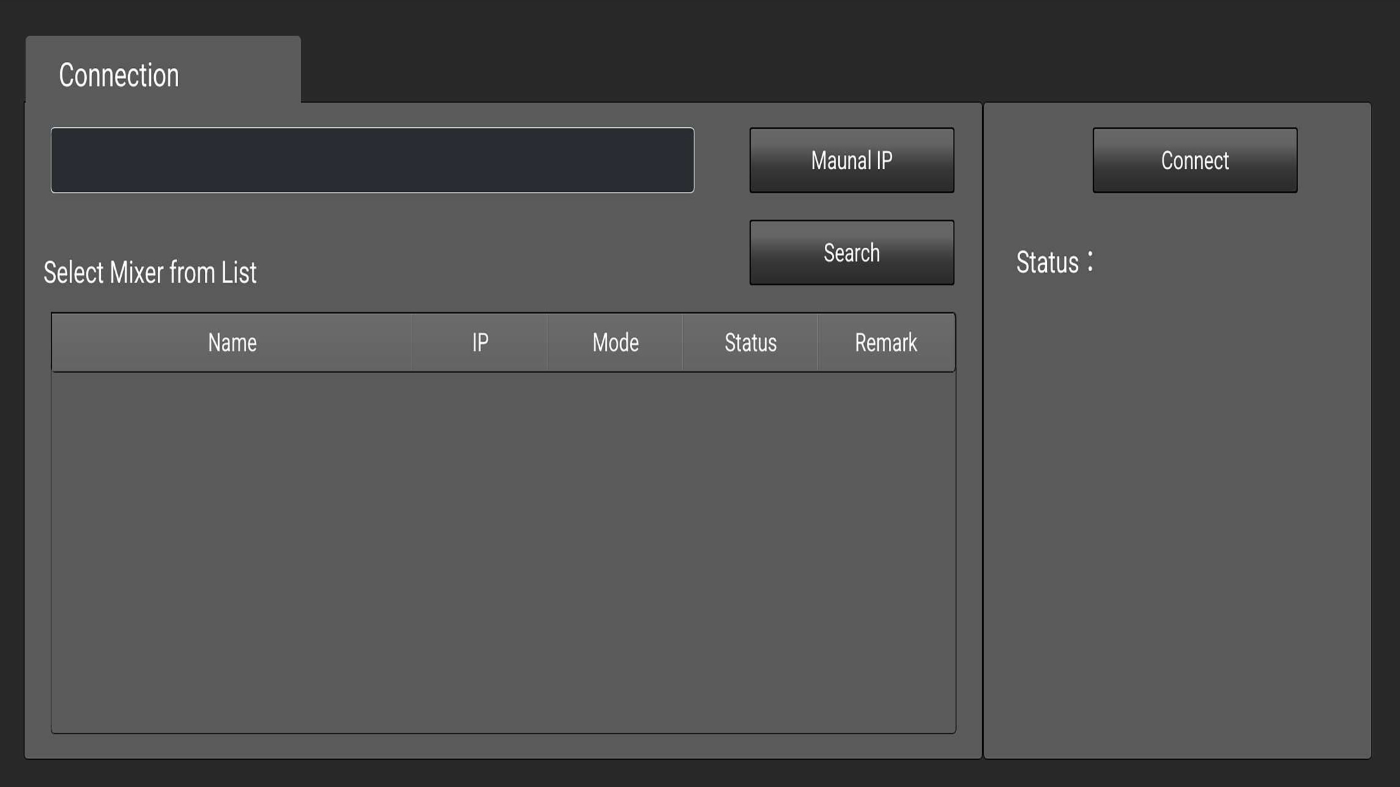Viewport: 1400px width, 787px height.
Task: Click the Search button to find mixers
Action: [851, 252]
